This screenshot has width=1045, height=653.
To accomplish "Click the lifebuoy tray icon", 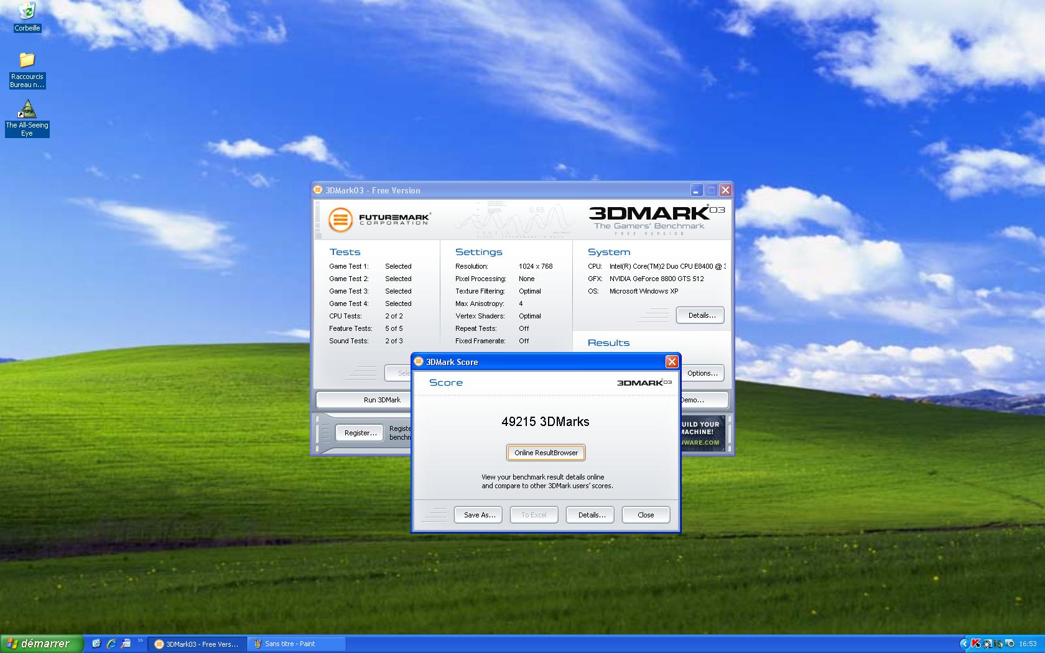I will [x=987, y=644].
